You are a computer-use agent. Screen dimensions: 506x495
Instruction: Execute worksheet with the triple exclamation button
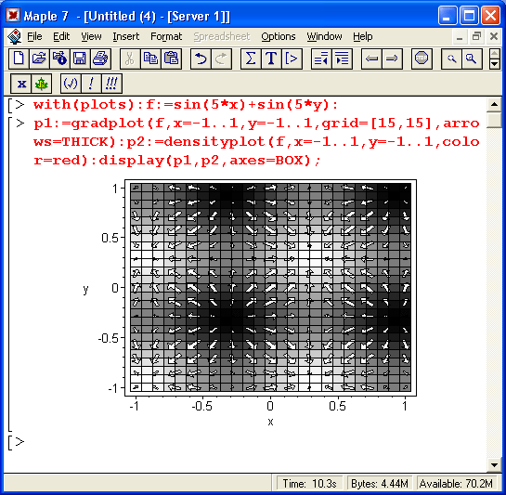tap(111, 84)
